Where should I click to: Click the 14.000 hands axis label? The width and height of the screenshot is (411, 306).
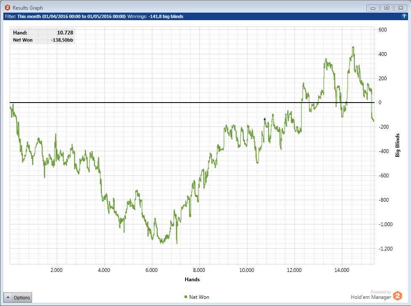click(x=342, y=270)
